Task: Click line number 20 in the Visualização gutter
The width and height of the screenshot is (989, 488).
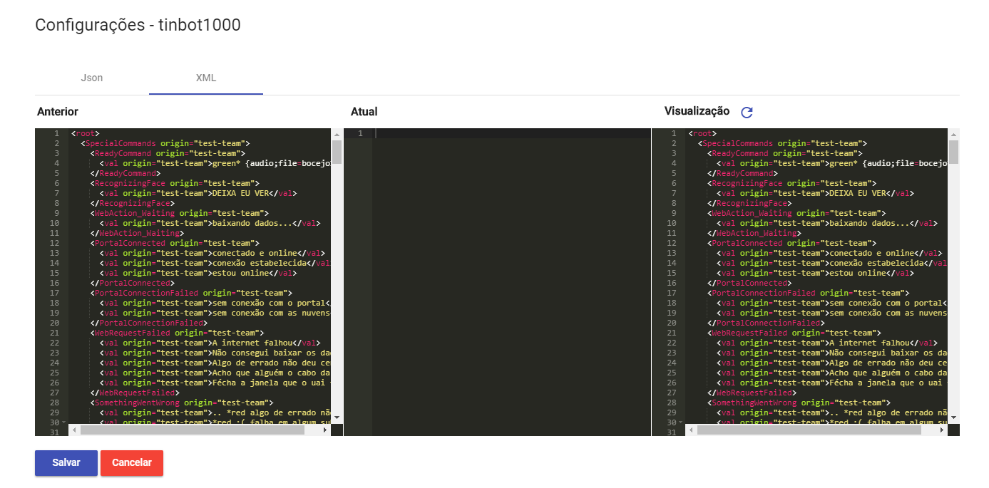Action: [672, 323]
